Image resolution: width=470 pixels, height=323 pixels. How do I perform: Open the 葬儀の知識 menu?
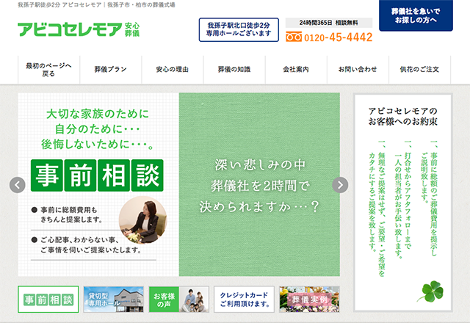tap(234, 70)
